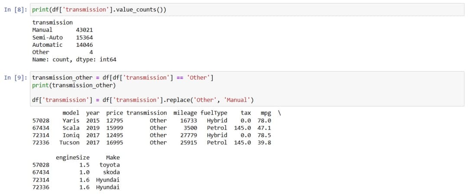Click the mileage value 25915

point(188,142)
